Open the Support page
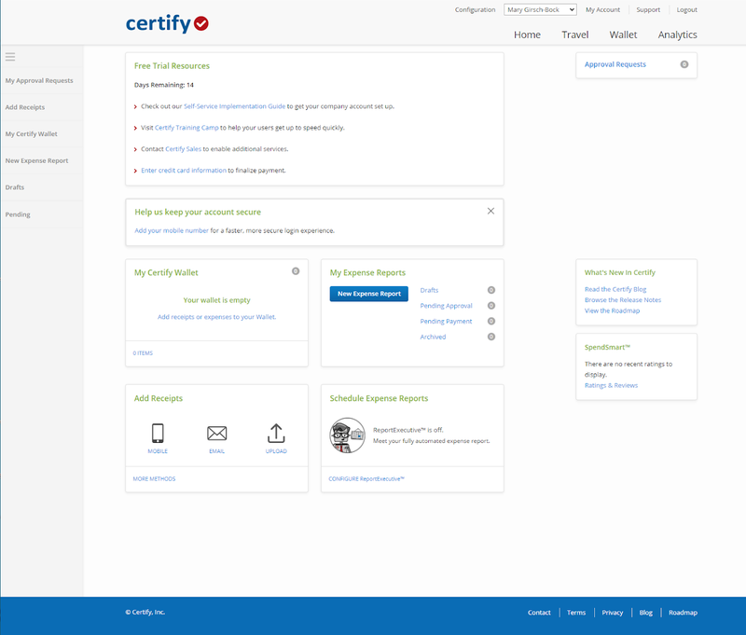Image resolution: width=746 pixels, height=635 pixels. point(648,9)
